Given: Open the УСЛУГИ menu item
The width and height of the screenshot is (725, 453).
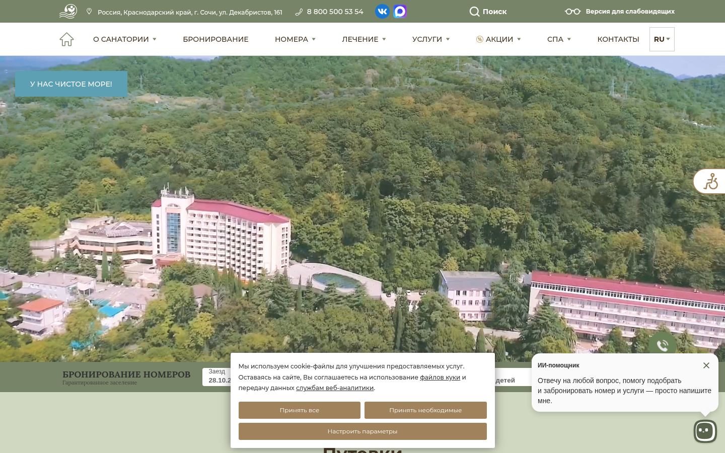Looking at the screenshot, I should [427, 39].
